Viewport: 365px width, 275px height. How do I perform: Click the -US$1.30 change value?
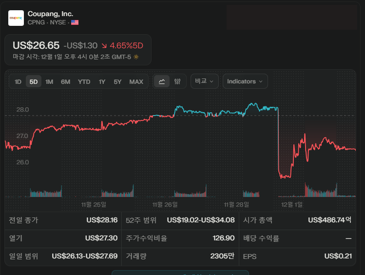click(80, 46)
